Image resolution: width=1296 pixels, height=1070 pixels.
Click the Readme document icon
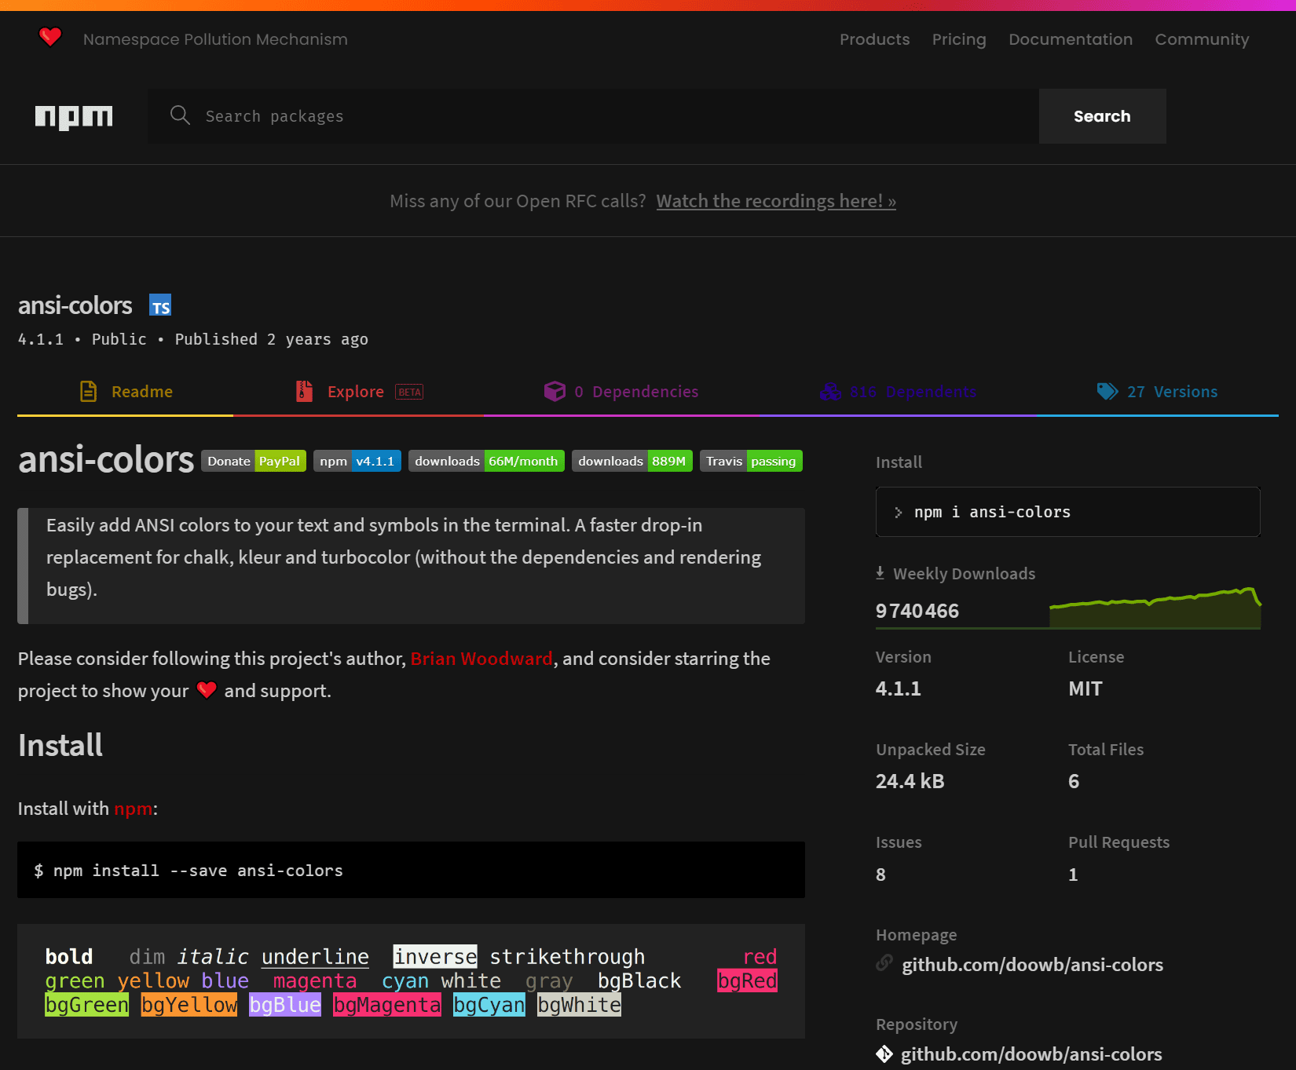(x=89, y=391)
